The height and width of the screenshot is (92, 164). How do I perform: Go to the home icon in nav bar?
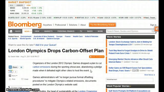coord(11,31)
